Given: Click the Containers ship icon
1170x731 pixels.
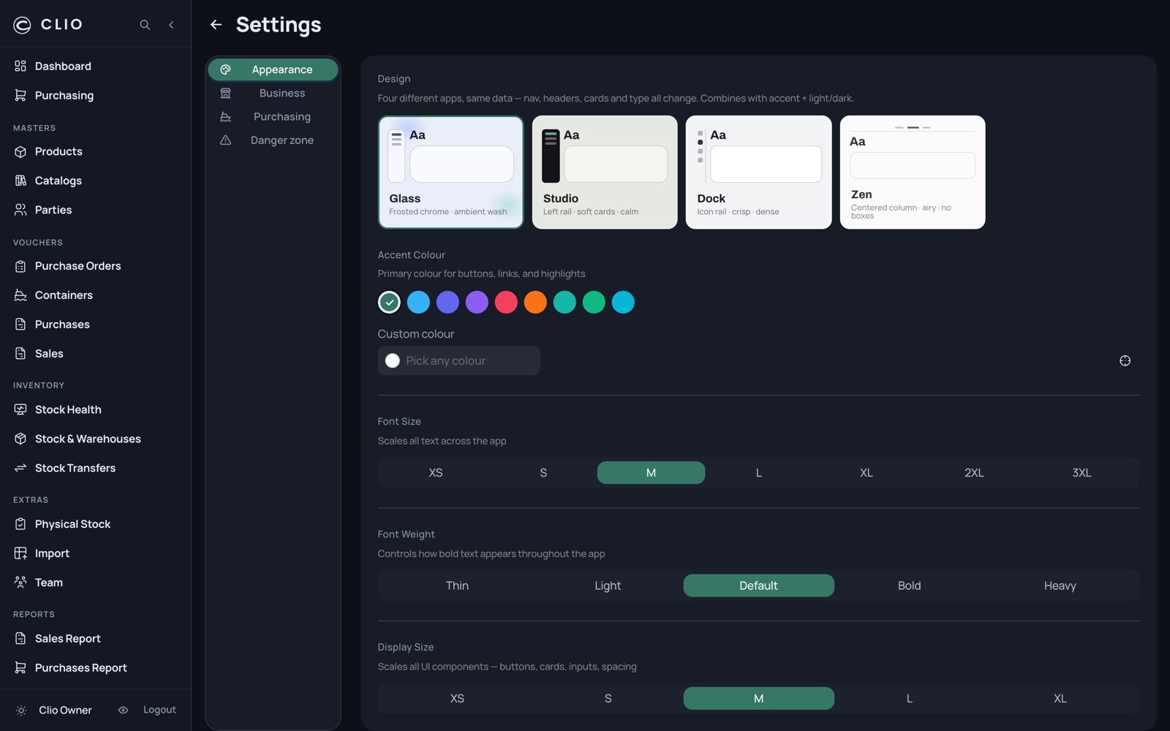Looking at the screenshot, I should point(20,295).
